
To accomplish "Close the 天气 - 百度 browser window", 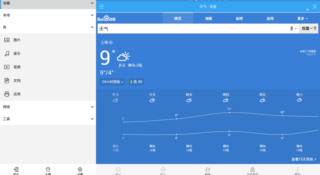I will click(x=315, y=7).
